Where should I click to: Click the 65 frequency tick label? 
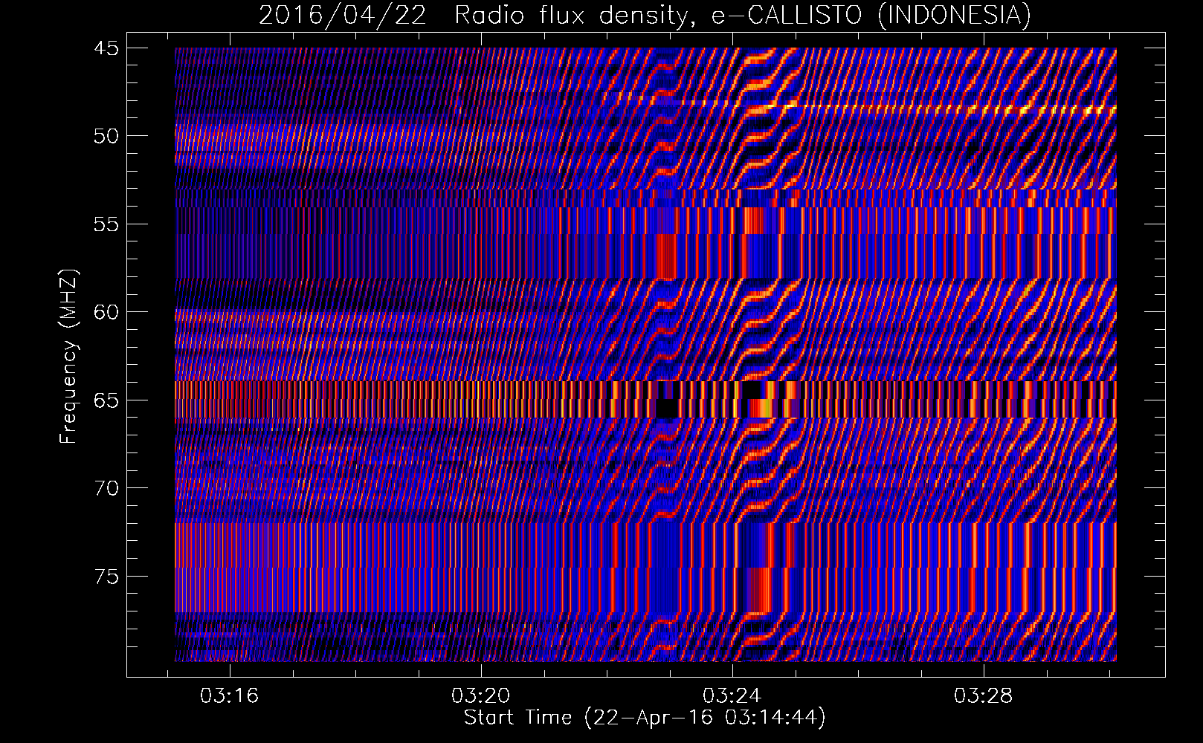pyautogui.click(x=106, y=400)
